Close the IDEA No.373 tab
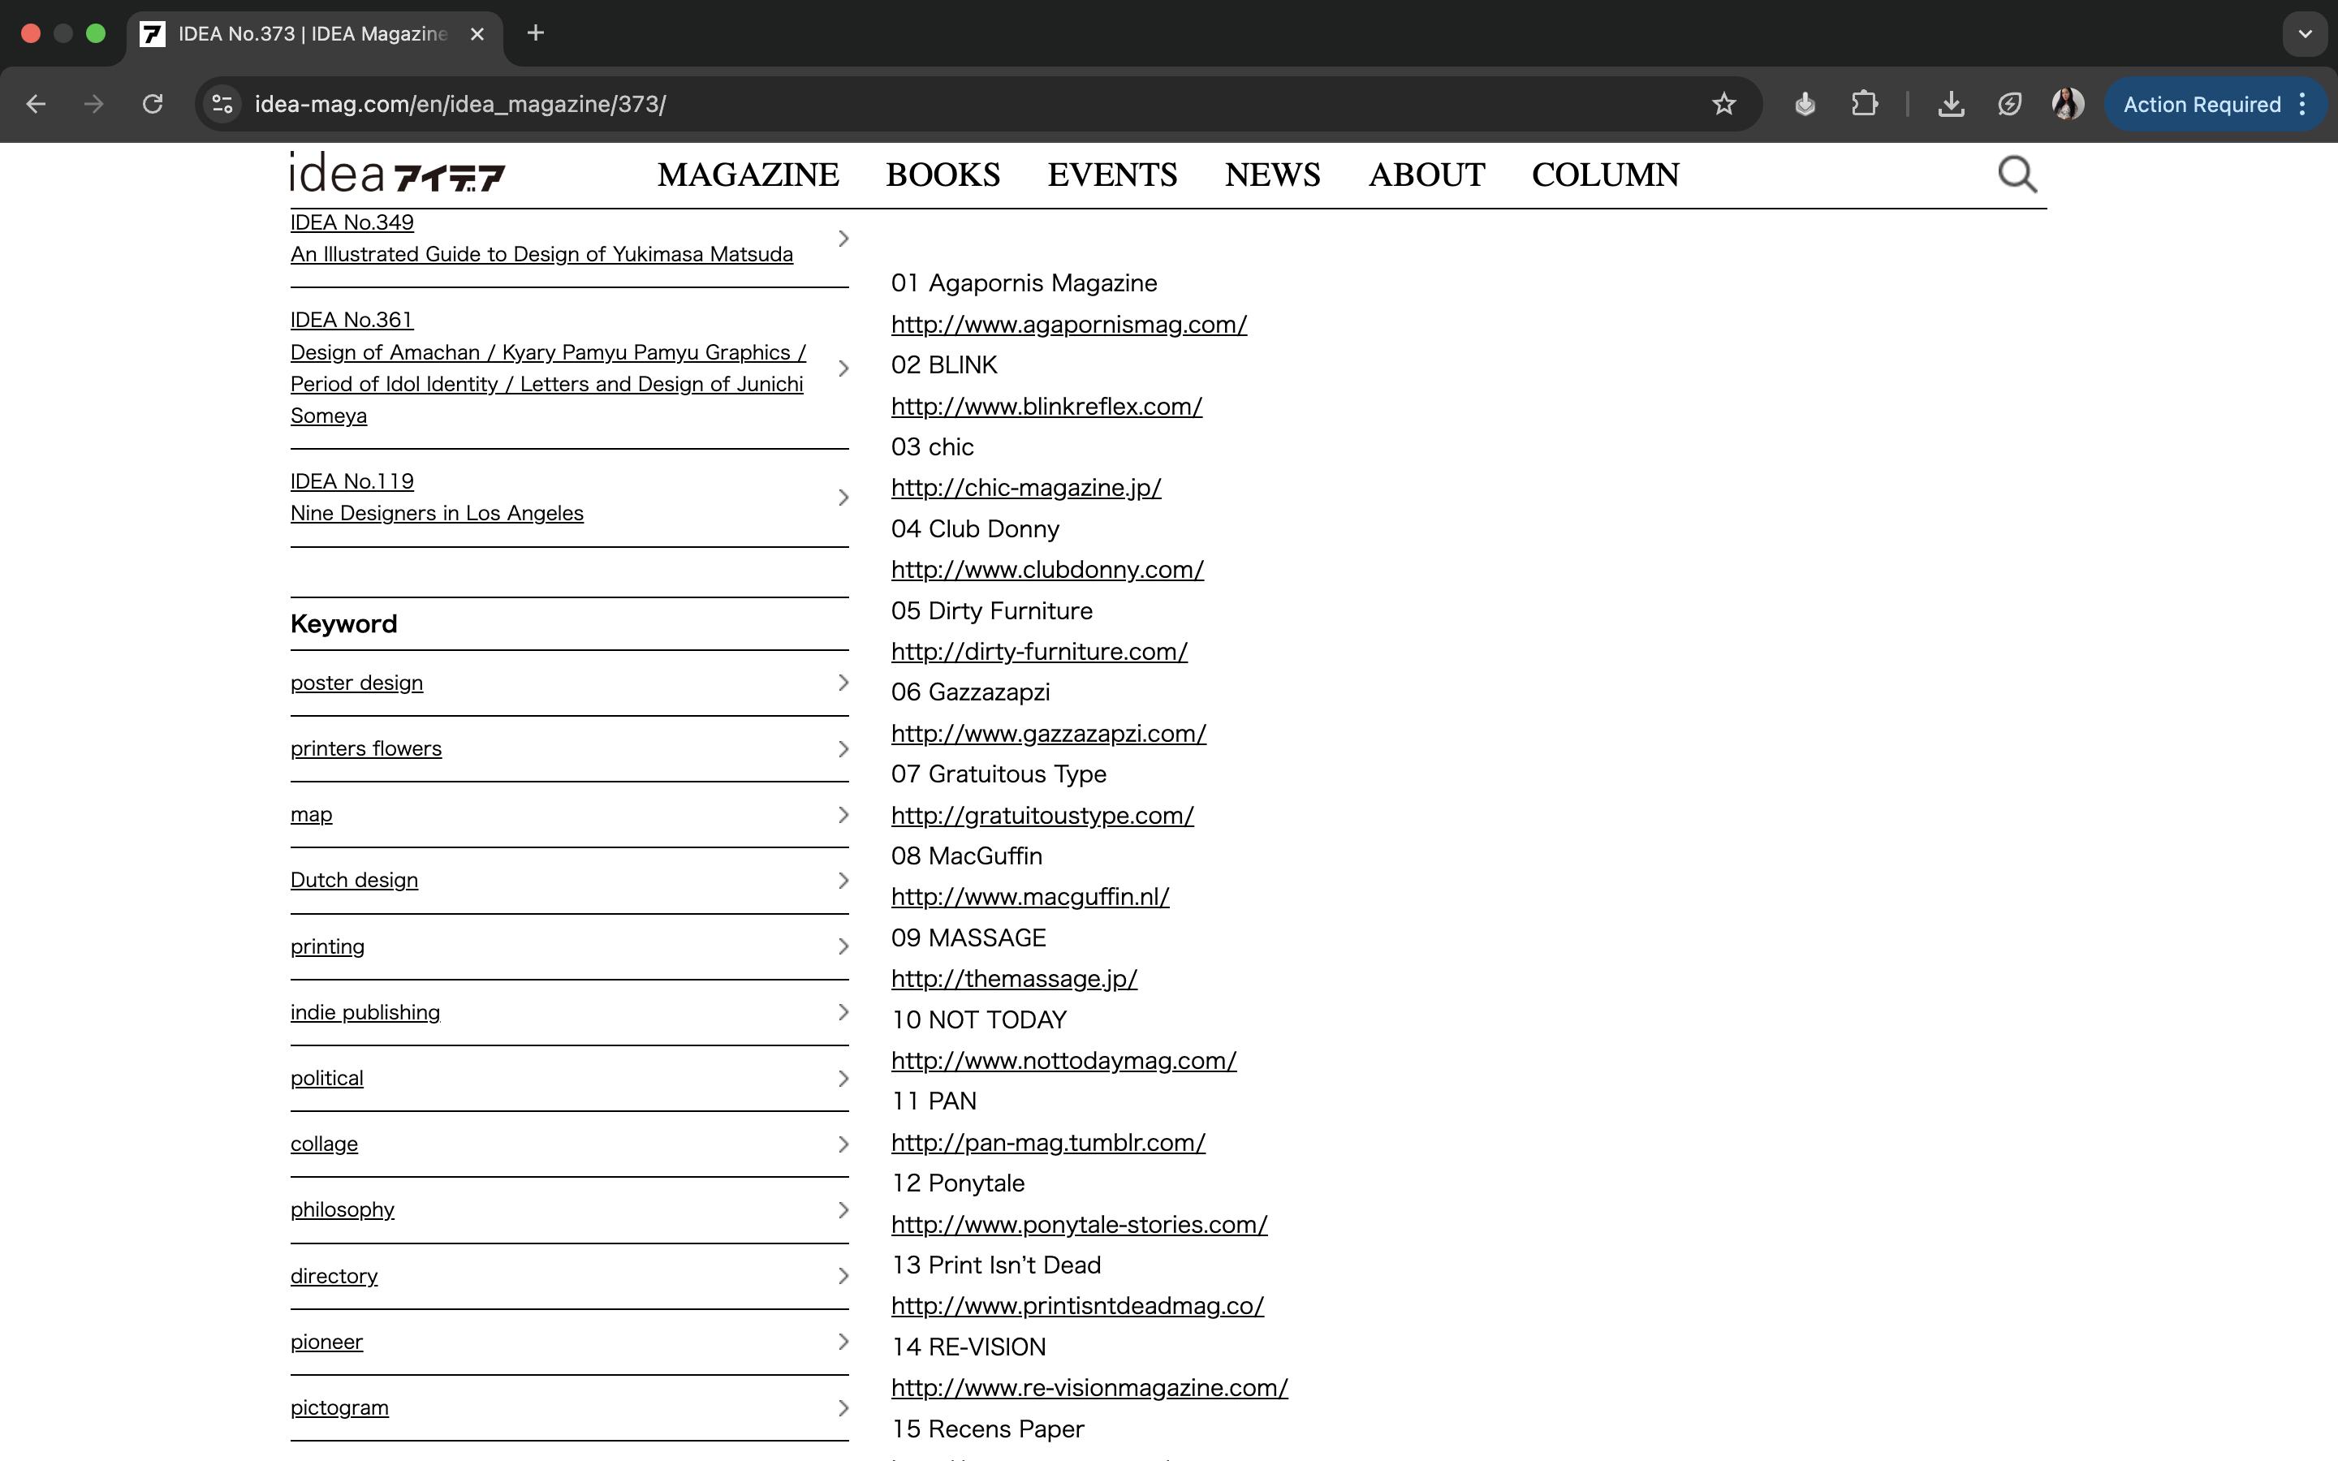 pyautogui.click(x=477, y=34)
